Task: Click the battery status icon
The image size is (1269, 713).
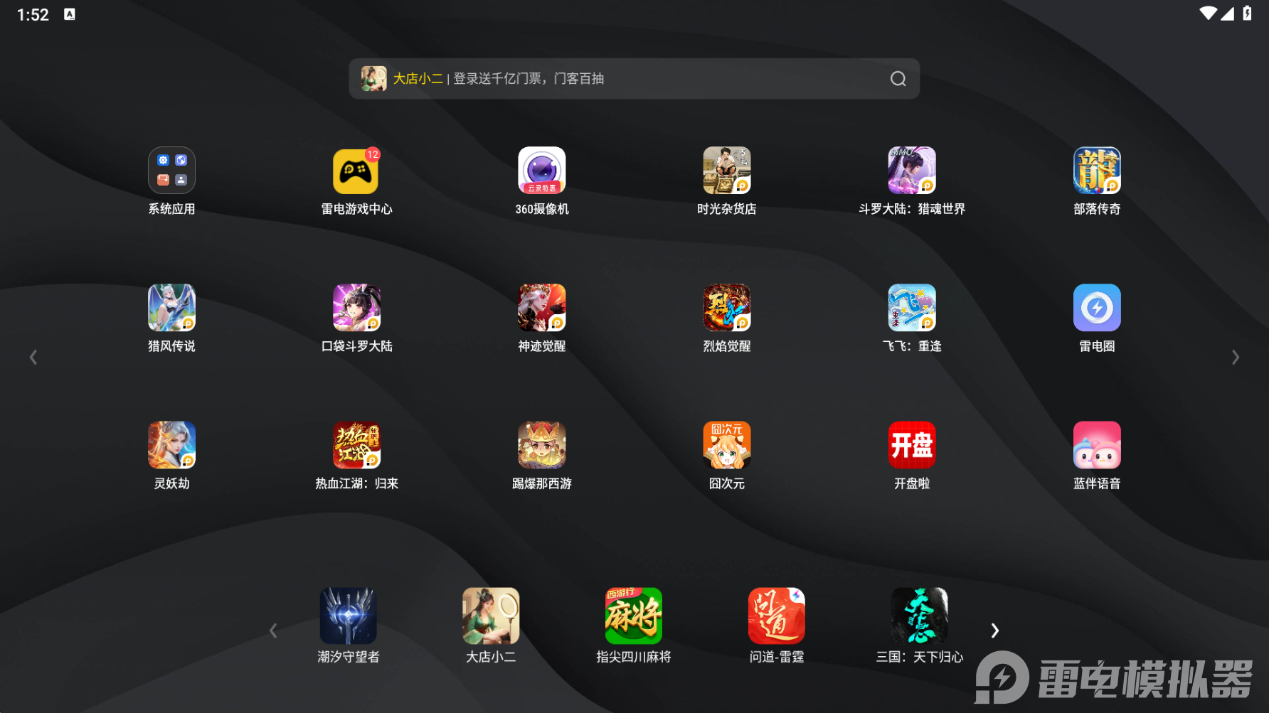Action: point(1247,14)
